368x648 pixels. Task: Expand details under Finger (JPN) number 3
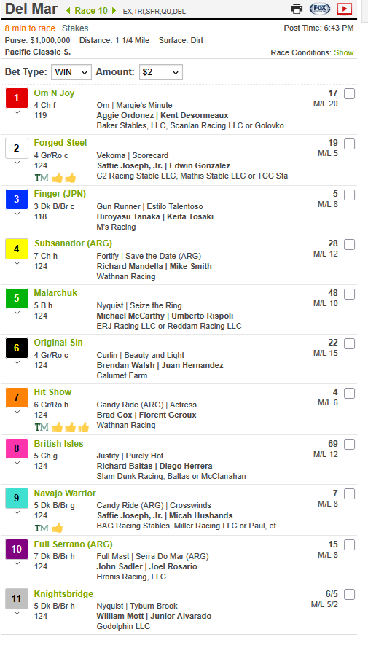tap(17, 214)
